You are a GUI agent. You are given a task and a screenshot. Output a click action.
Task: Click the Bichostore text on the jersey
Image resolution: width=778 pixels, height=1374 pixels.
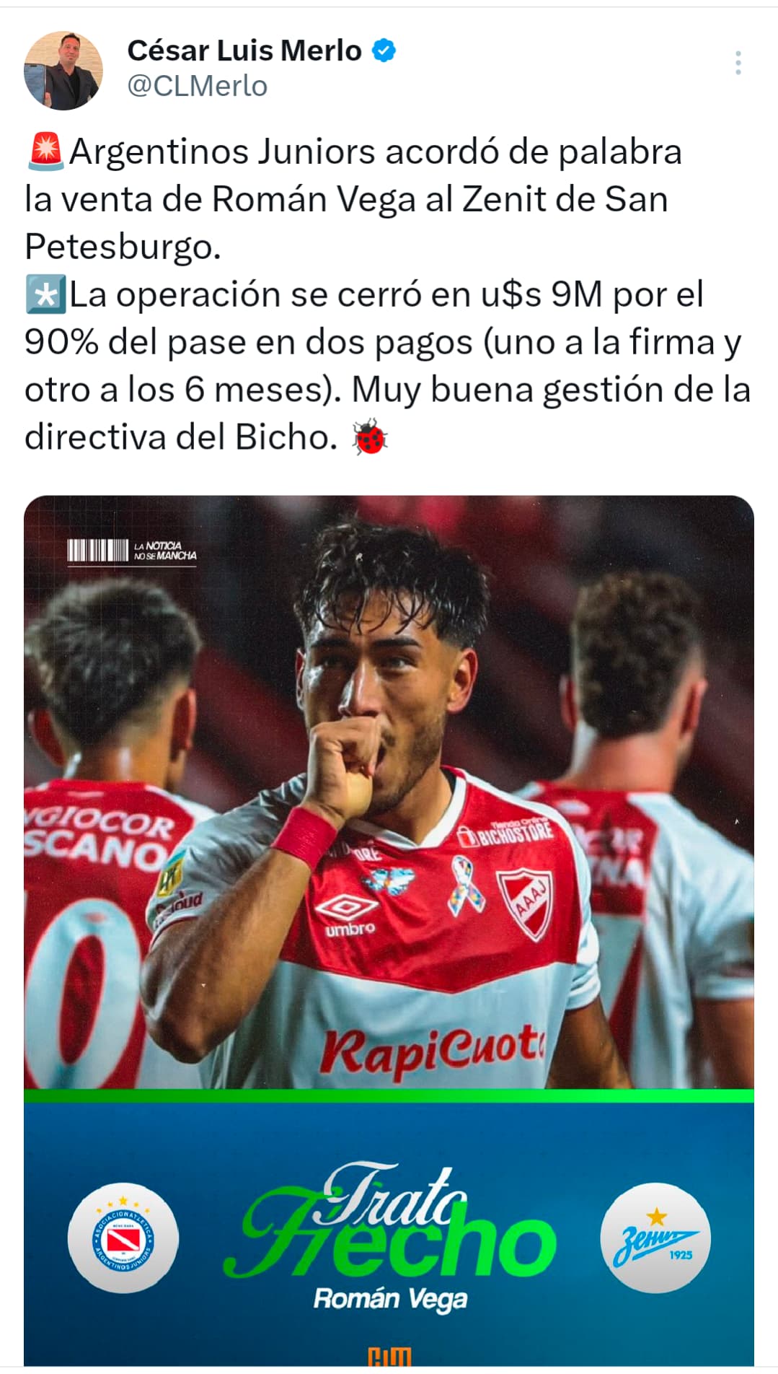(507, 831)
